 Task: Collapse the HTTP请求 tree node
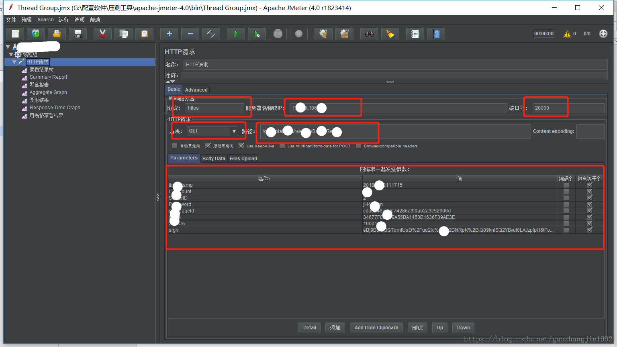(14, 62)
